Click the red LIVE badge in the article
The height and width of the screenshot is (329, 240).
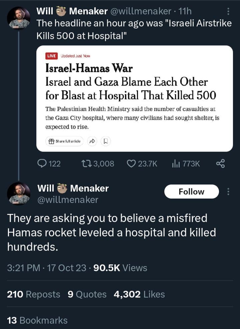pos(52,56)
